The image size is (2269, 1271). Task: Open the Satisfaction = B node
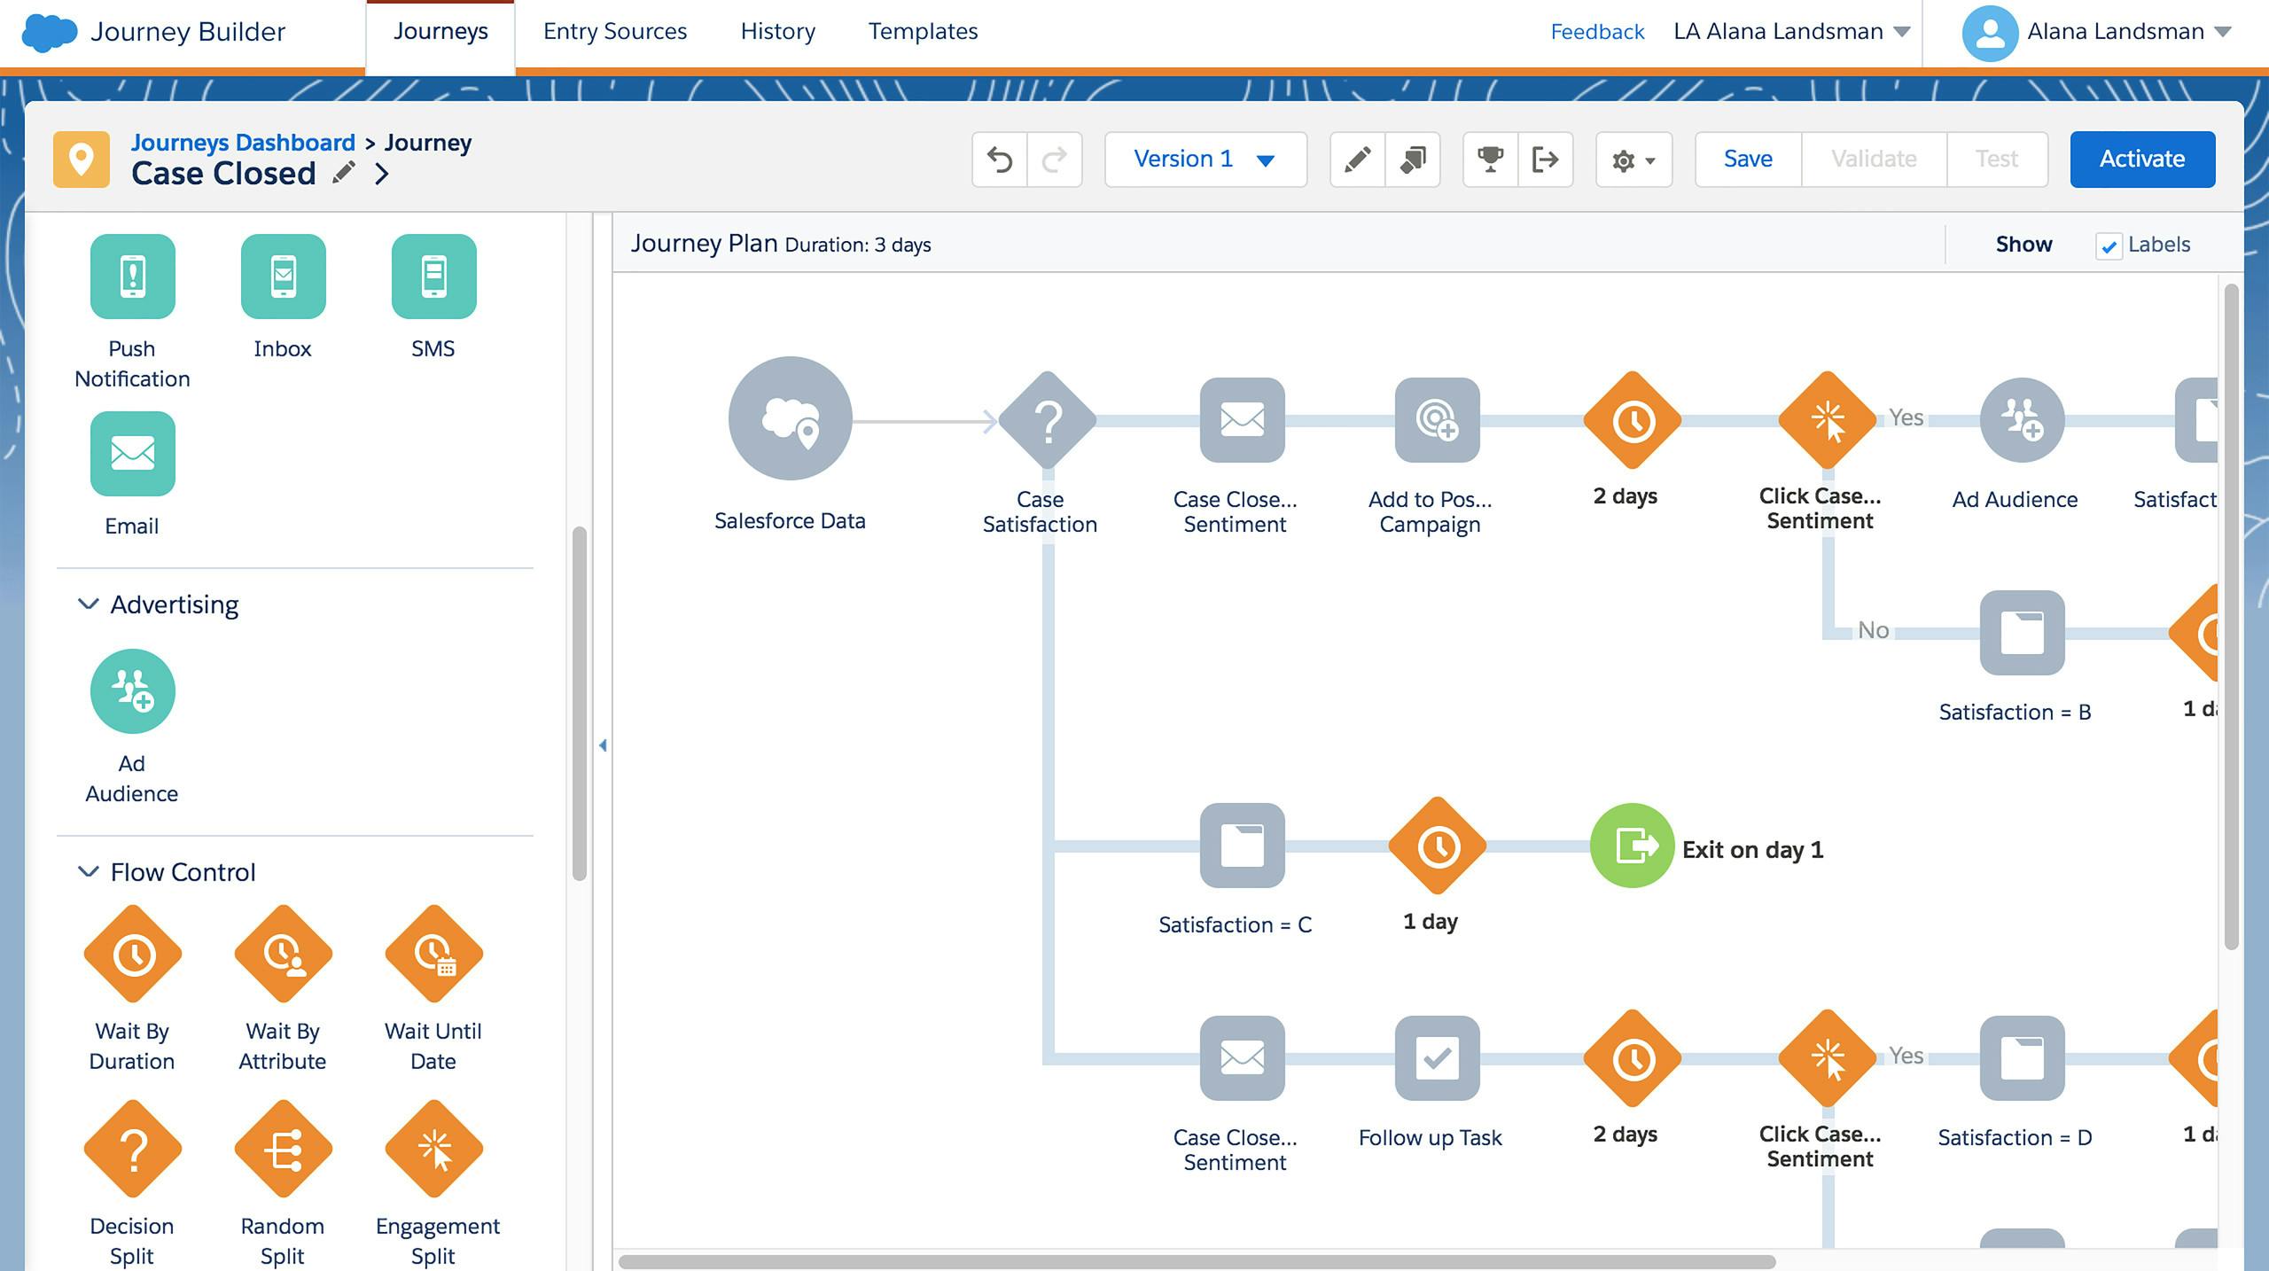(x=2022, y=633)
